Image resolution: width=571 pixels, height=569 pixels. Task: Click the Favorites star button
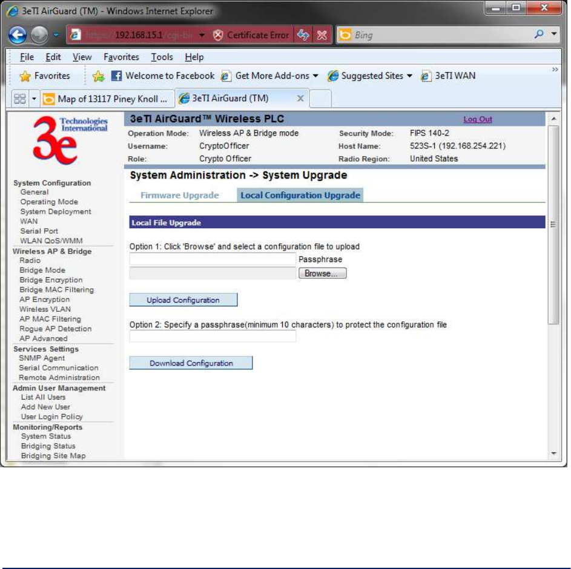(x=44, y=76)
